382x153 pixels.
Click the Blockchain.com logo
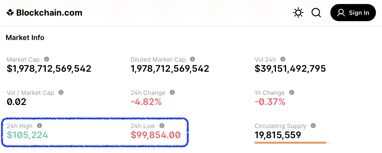pyautogui.click(x=45, y=13)
